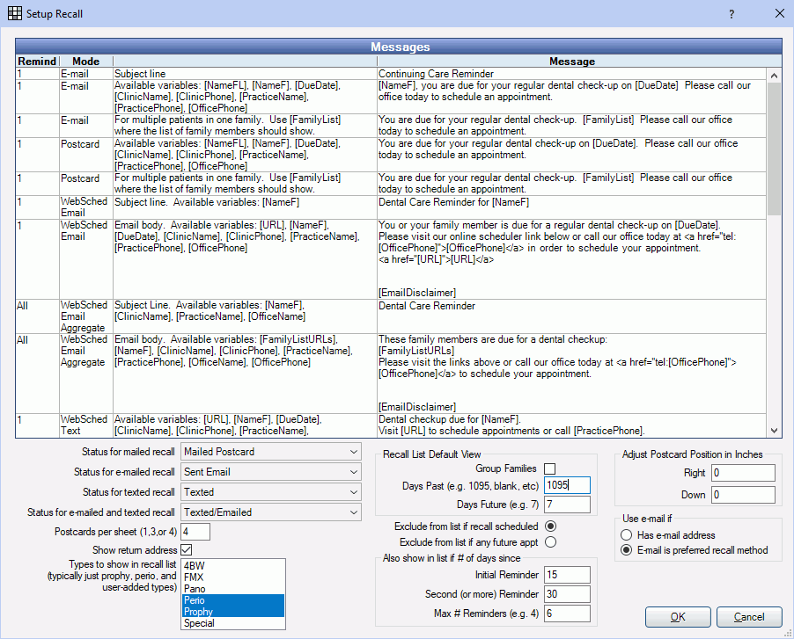This screenshot has width=794, height=639.
Task: Select row with 'These family members are due' message
Action: click(x=391, y=373)
